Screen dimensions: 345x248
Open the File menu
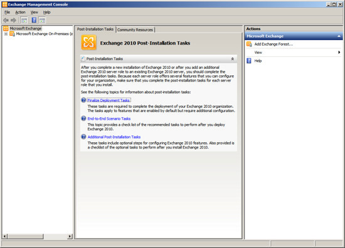coord(8,13)
